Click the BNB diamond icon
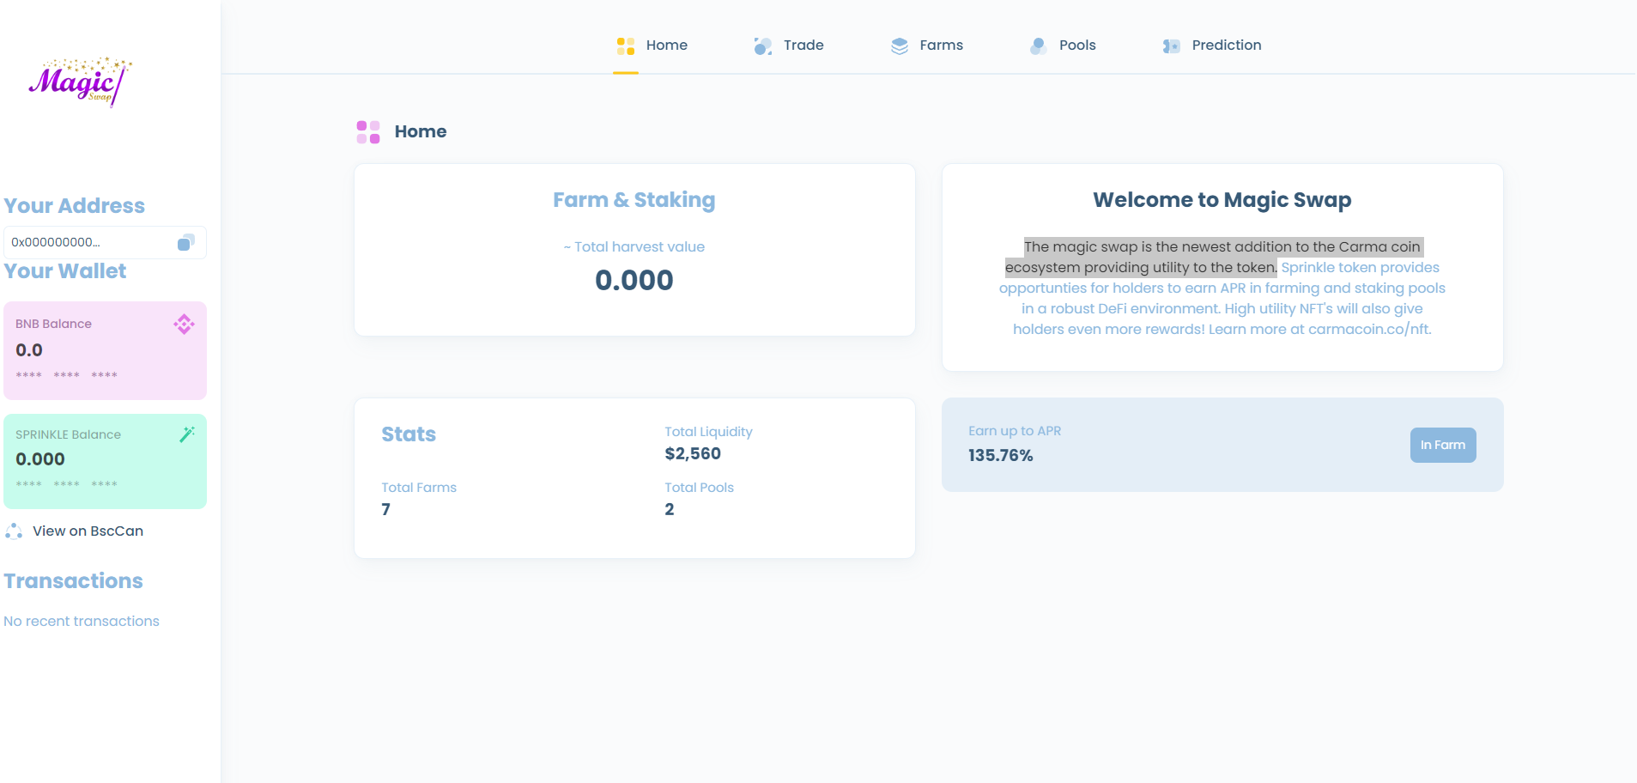The image size is (1637, 783). (184, 325)
